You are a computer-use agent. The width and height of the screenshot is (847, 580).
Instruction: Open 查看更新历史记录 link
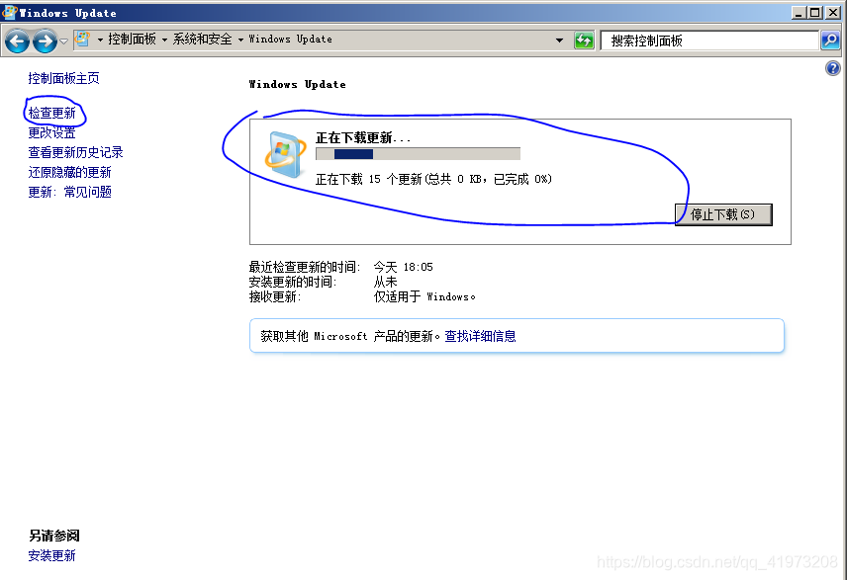click(75, 153)
